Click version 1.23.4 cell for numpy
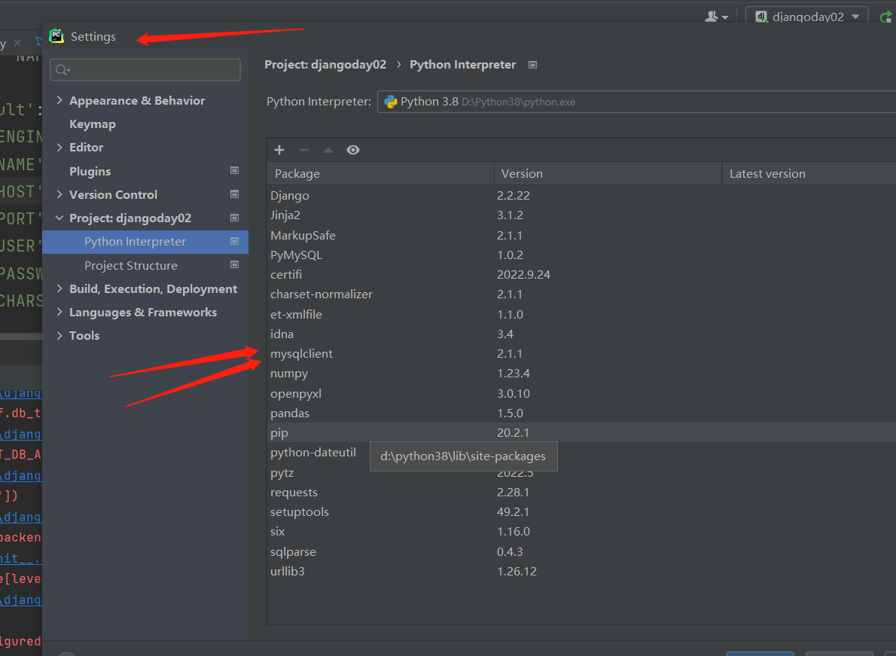Screen dimensions: 896x656 pos(514,373)
